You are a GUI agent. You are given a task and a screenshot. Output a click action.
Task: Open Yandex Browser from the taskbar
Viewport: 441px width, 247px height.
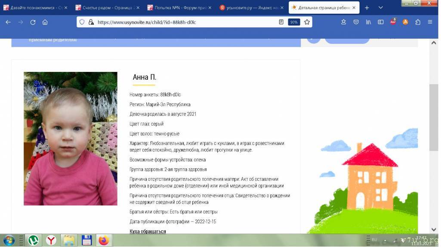(x=51, y=240)
